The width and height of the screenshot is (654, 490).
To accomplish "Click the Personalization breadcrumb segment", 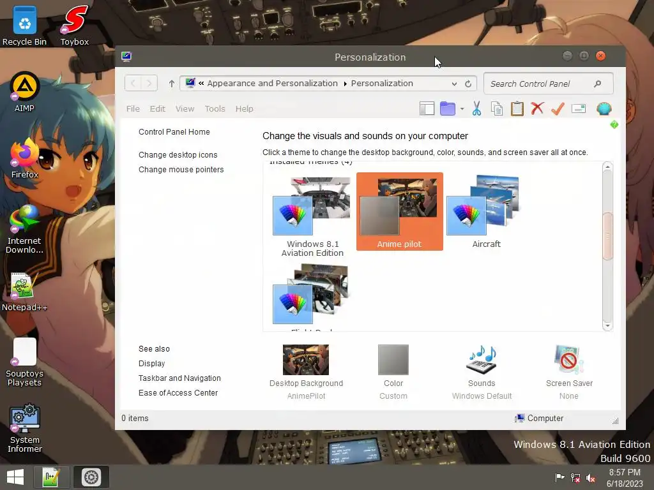I will (x=382, y=84).
